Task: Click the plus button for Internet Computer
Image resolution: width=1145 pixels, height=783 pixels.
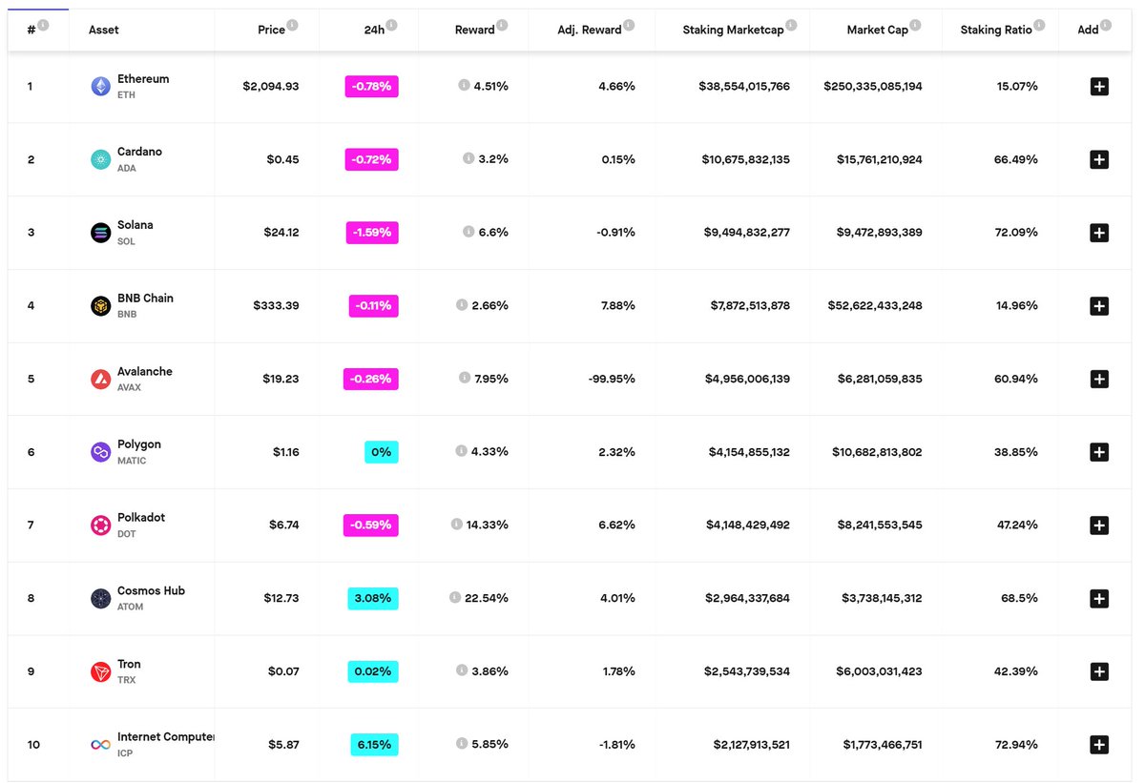Action: point(1099,744)
